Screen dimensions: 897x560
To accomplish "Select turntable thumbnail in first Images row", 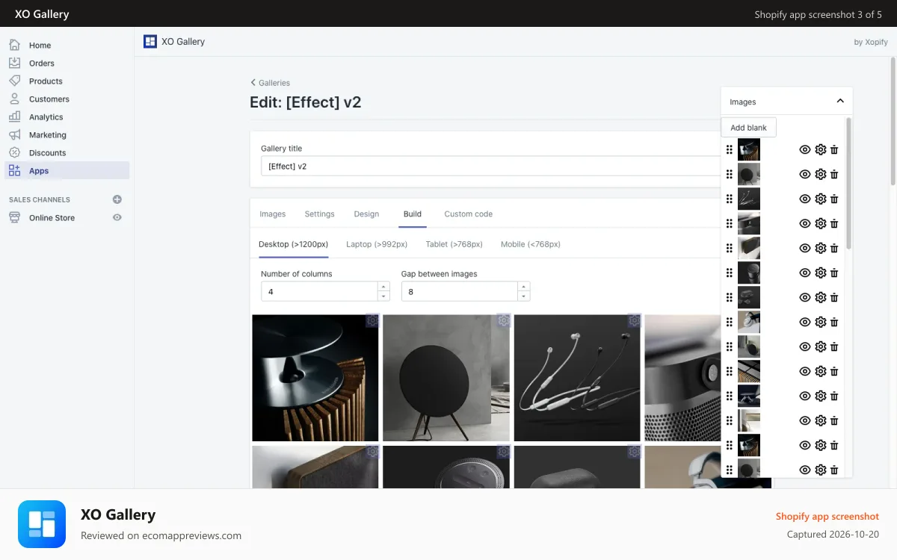I will (749, 149).
